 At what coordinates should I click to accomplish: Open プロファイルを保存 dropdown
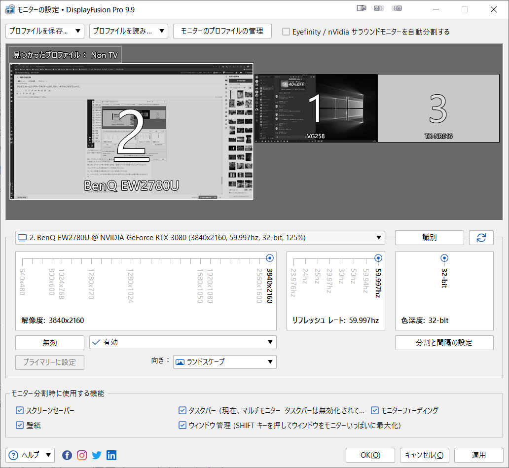coord(45,31)
